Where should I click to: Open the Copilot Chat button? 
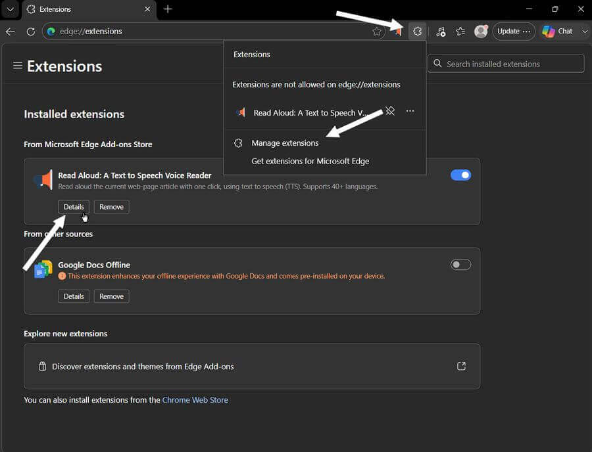tap(557, 32)
